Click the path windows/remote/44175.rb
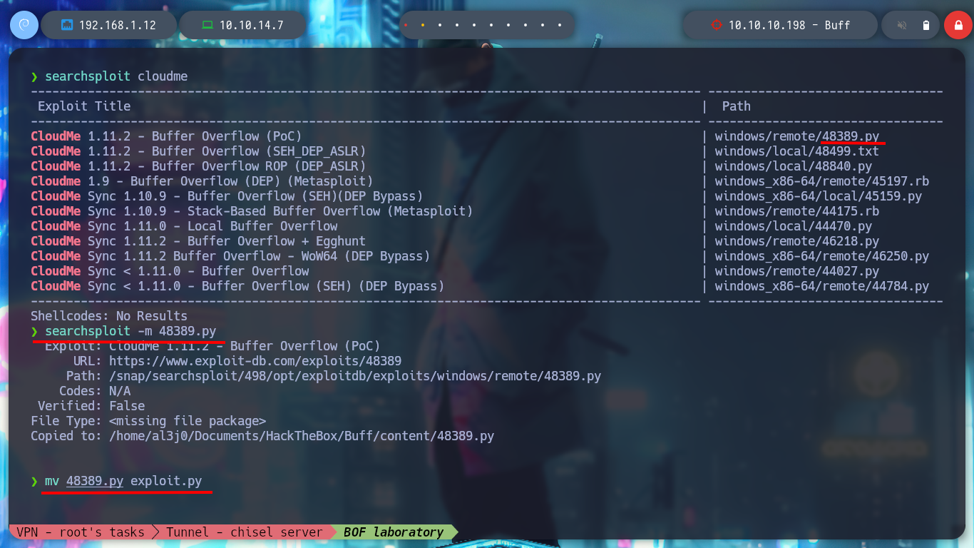The height and width of the screenshot is (548, 974). click(x=797, y=211)
